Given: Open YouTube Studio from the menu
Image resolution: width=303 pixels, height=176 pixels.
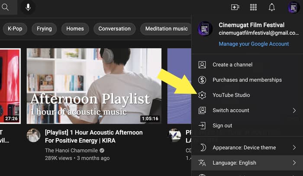Looking at the screenshot, I should pos(247,95).
